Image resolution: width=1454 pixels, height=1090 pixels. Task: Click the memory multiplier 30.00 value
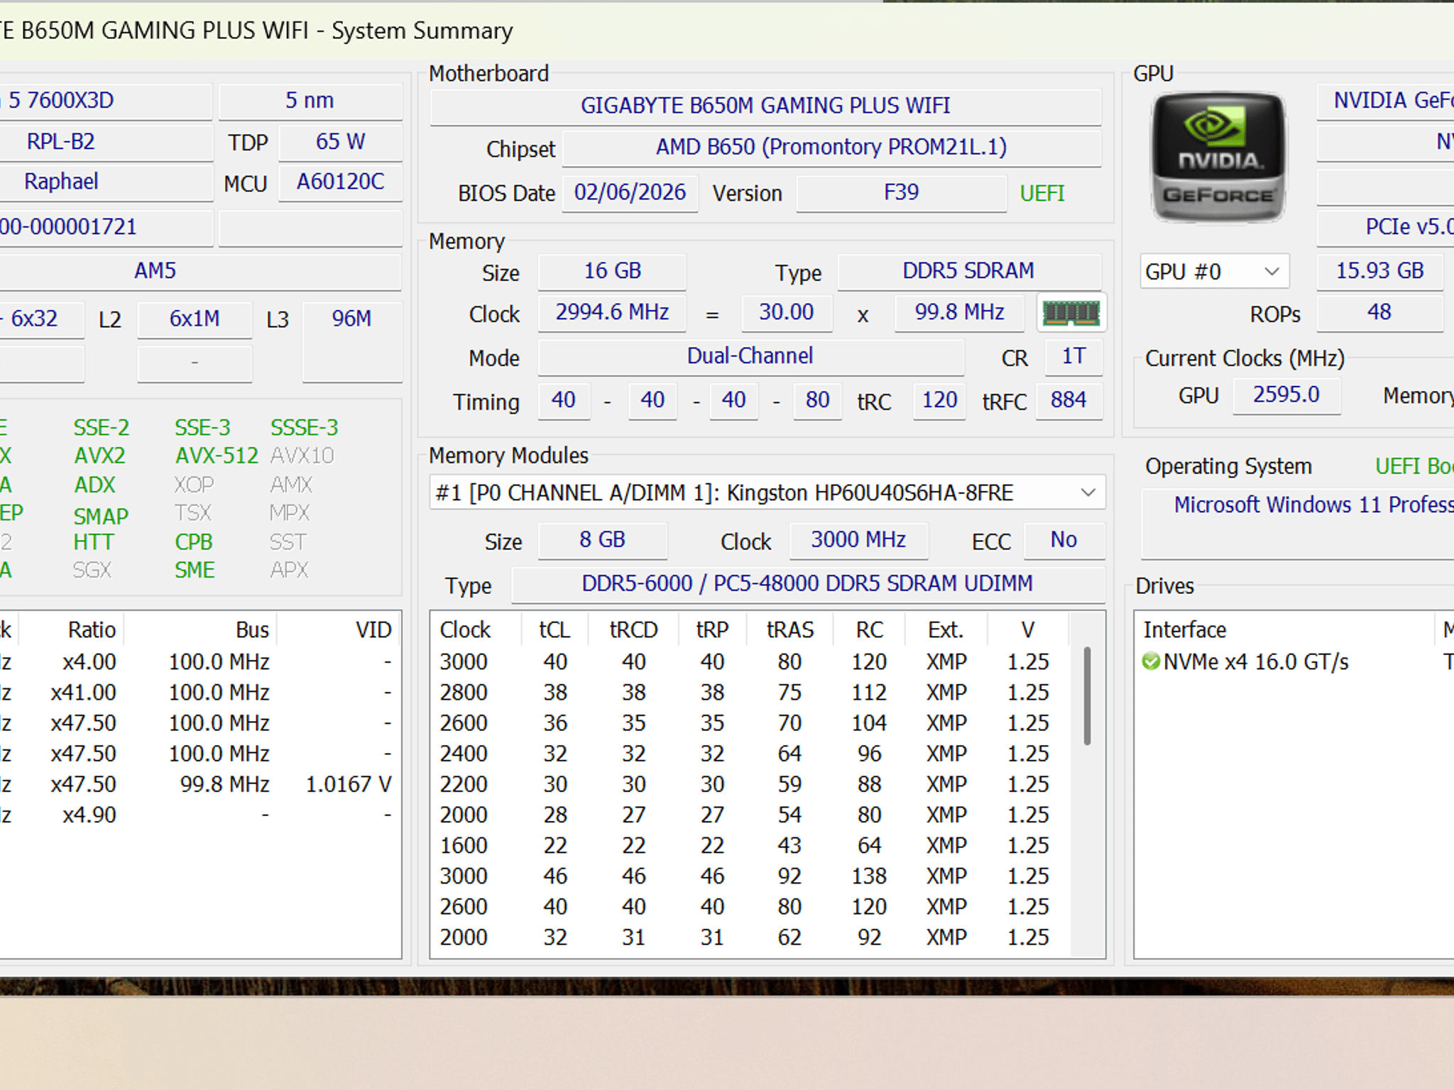(786, 312)
